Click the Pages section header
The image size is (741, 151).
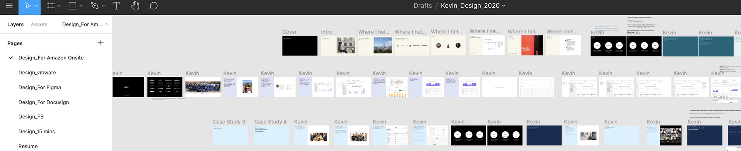point(15,43)
